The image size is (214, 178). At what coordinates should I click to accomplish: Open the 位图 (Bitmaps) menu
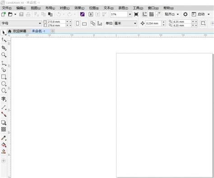point(94,8)
